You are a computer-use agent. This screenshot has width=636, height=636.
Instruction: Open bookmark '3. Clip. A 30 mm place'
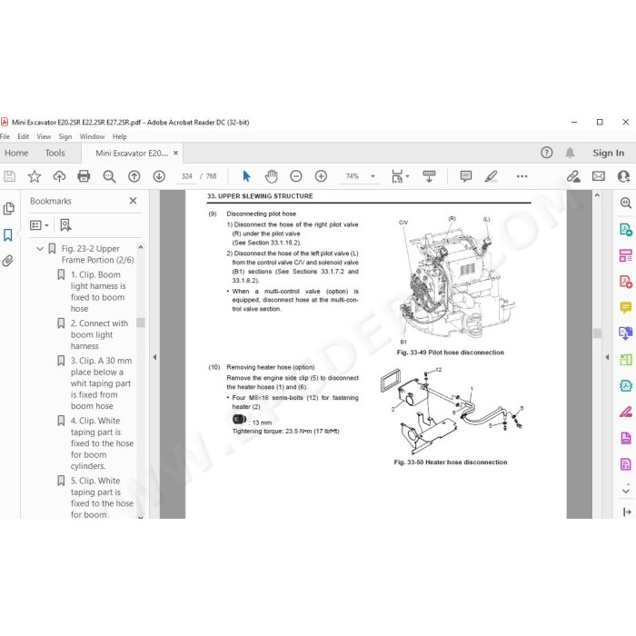[x=100, y=383]
